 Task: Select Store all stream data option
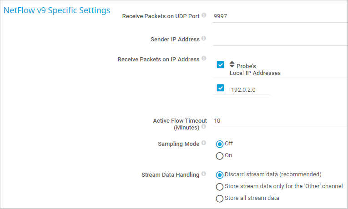point(220,199)
